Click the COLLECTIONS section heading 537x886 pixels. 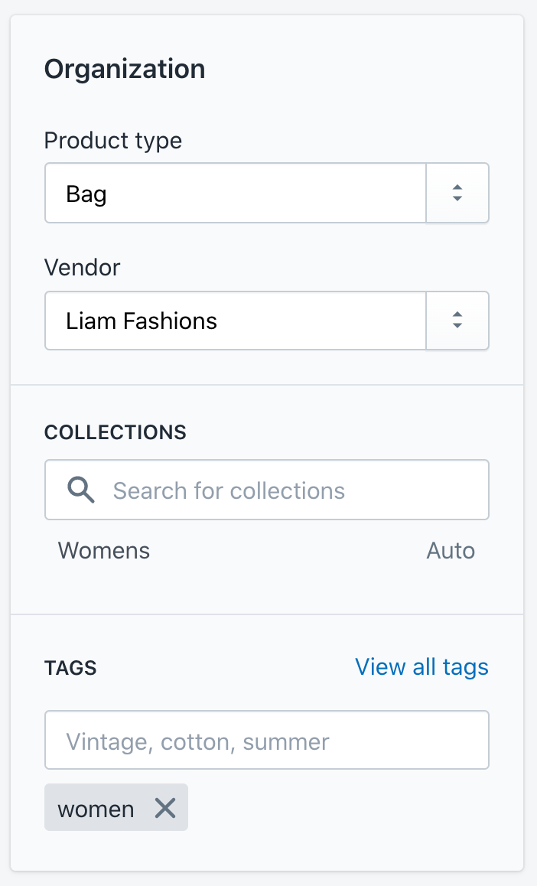point(116,432)
